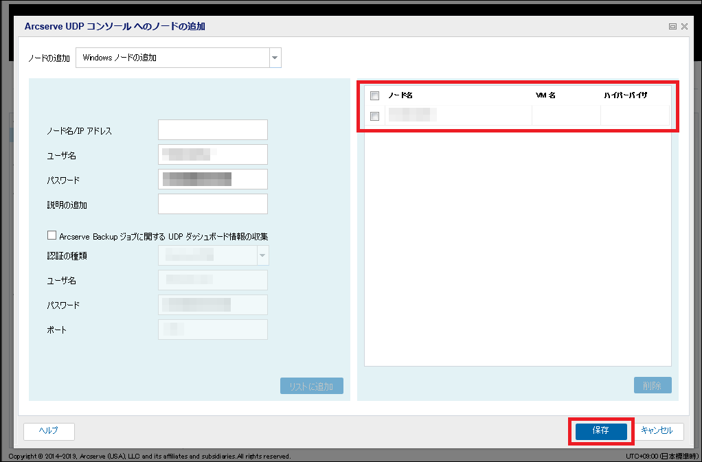Click the リストに追加 button
Image resolution: width=702 pixels, height=462 pixels.
(312, 386)
